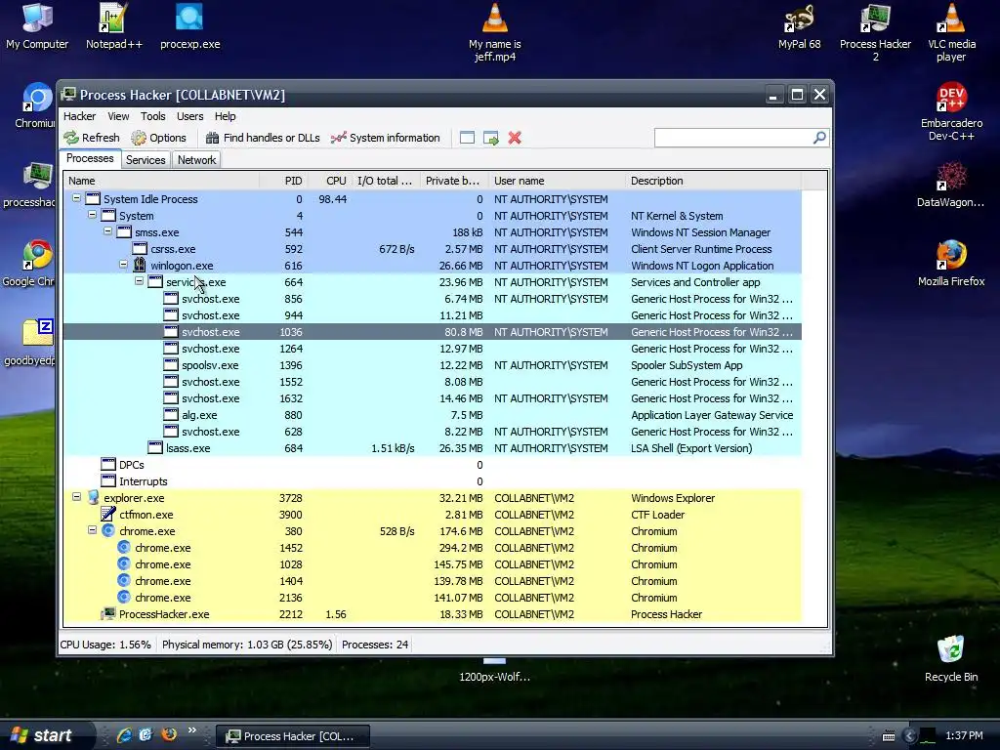Collapse the explorer.exe tree node
Viewport: 1000px width, 750px height.
[76, 497]
